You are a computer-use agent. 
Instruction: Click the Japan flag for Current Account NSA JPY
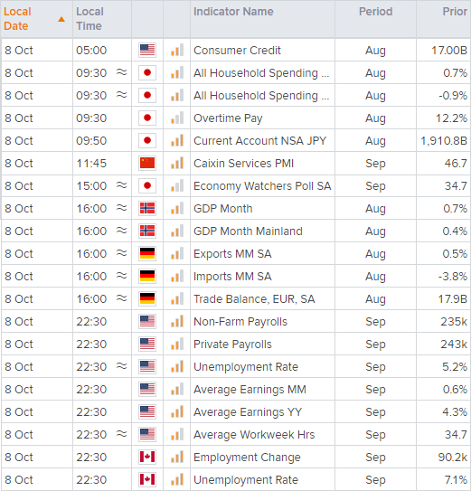[147, 140]
